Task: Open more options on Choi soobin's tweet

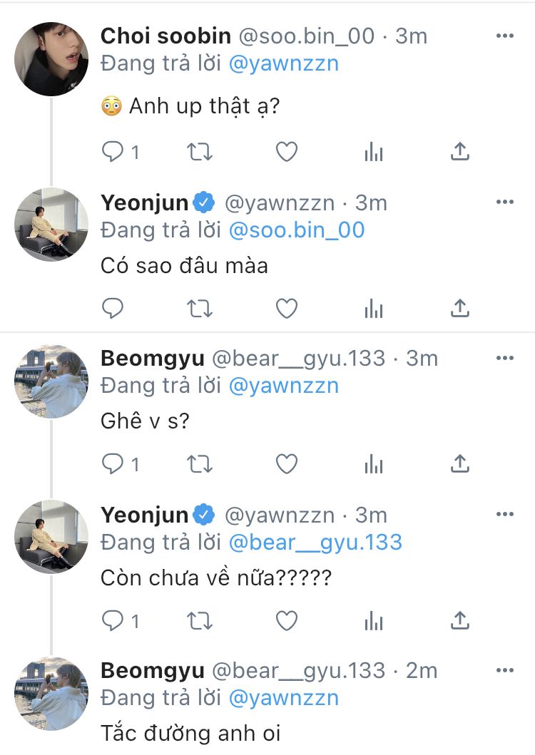Action: pyautogui.click(x=504, y=36)
